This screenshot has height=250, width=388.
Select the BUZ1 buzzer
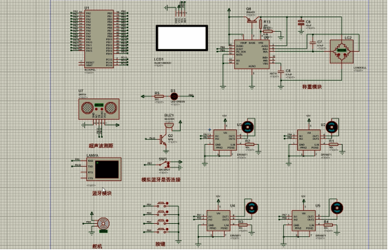[x=169, y=125]
